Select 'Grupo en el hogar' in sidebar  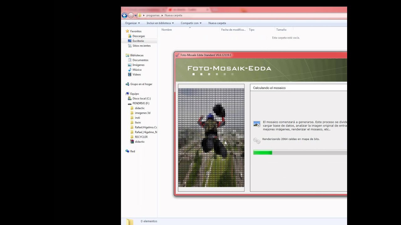[141, 84]
